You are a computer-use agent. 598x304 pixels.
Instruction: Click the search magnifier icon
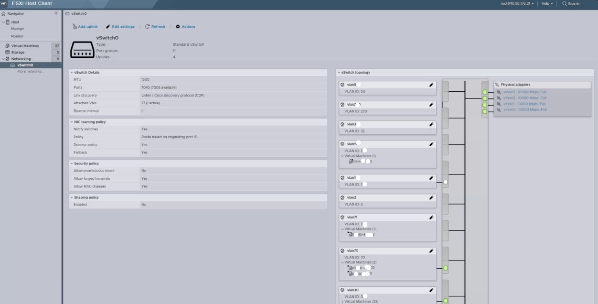(565, 3)
